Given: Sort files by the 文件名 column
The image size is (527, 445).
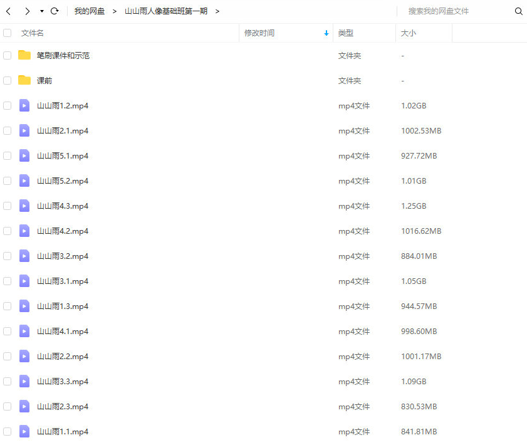Looking at the screenshot, I should coord(33,33).
